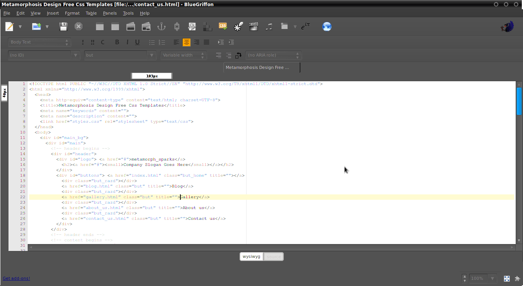Toggle the unordered bullet list
The image size is (523, 286).
[152, 42]
